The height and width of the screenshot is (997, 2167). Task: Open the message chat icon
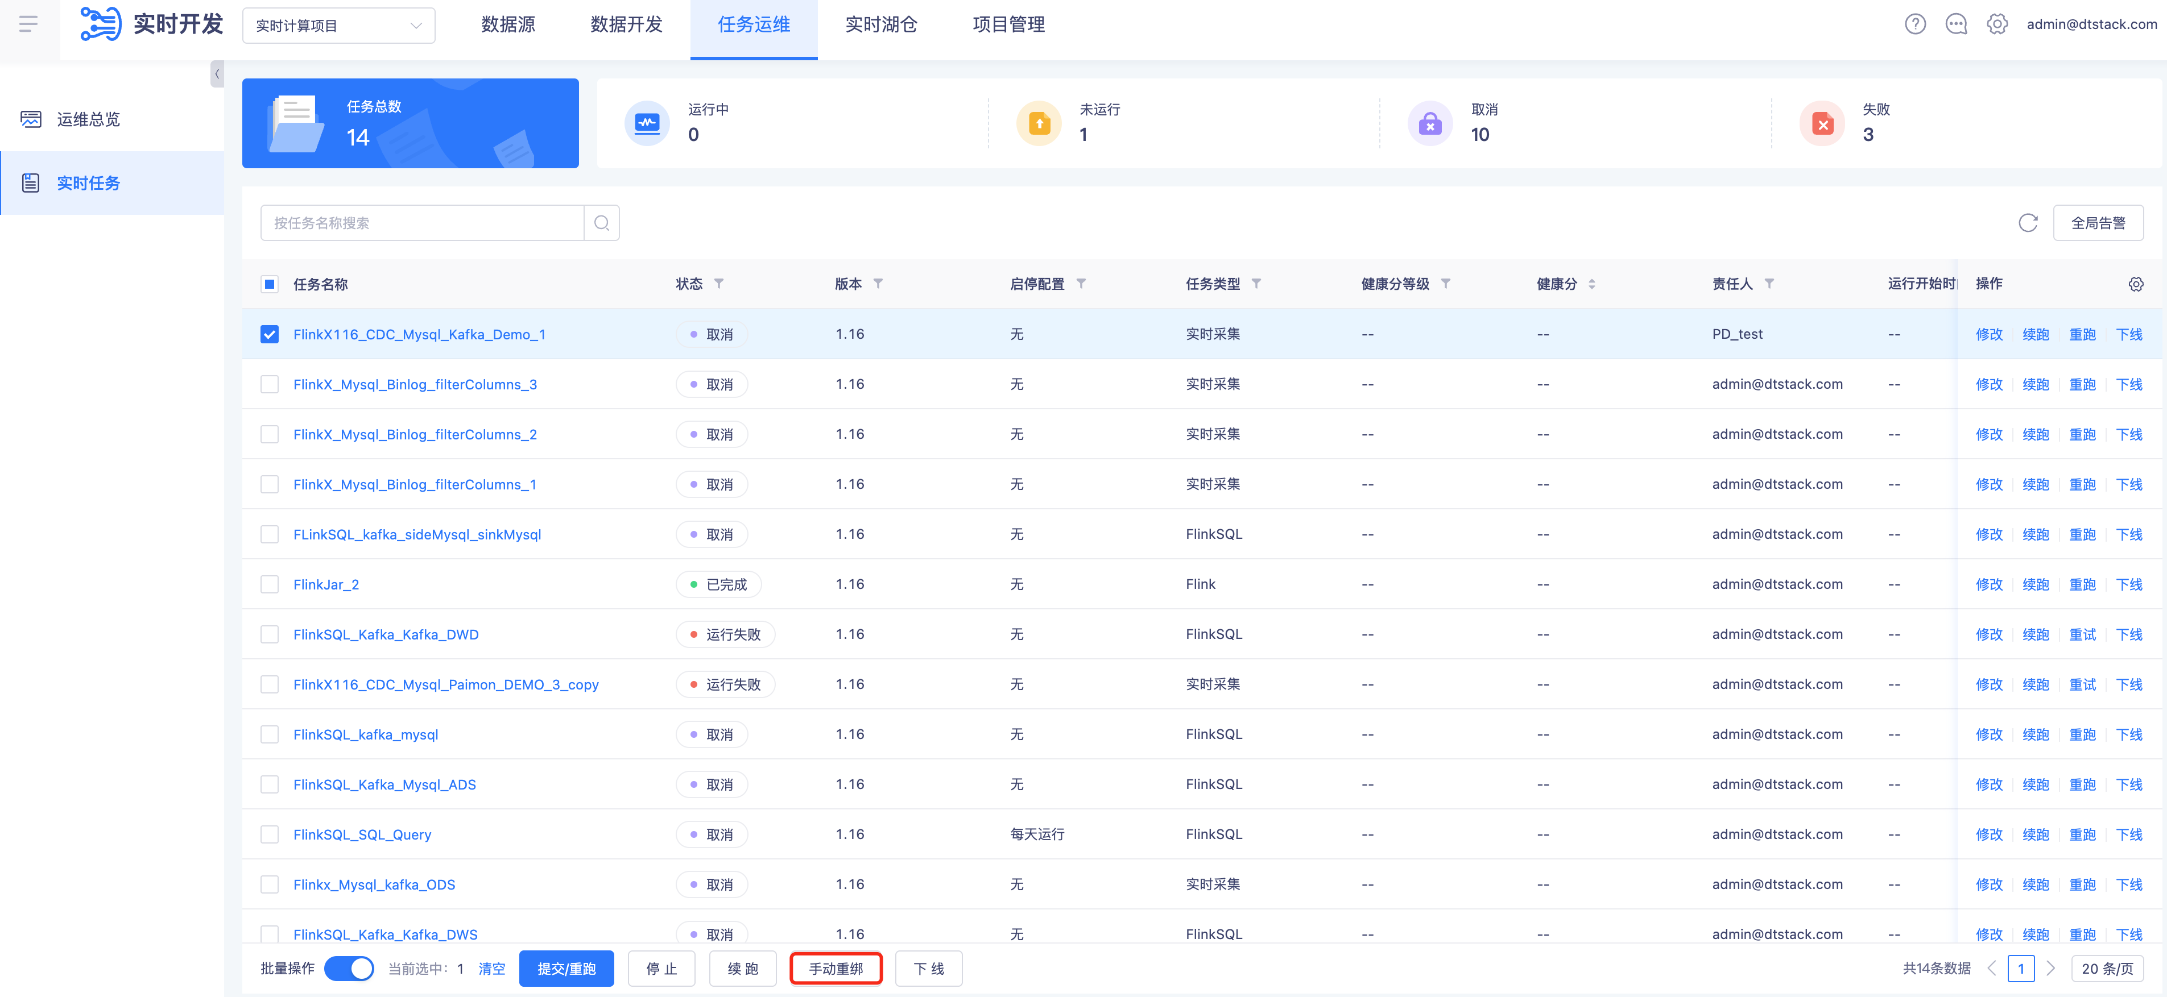[x=1956, y=24]
